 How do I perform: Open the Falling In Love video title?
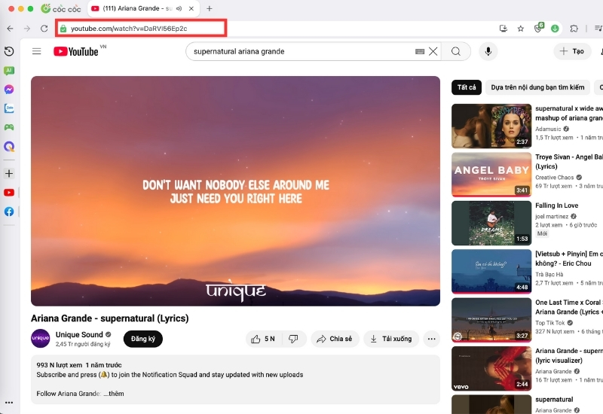(x=556, y=205)
